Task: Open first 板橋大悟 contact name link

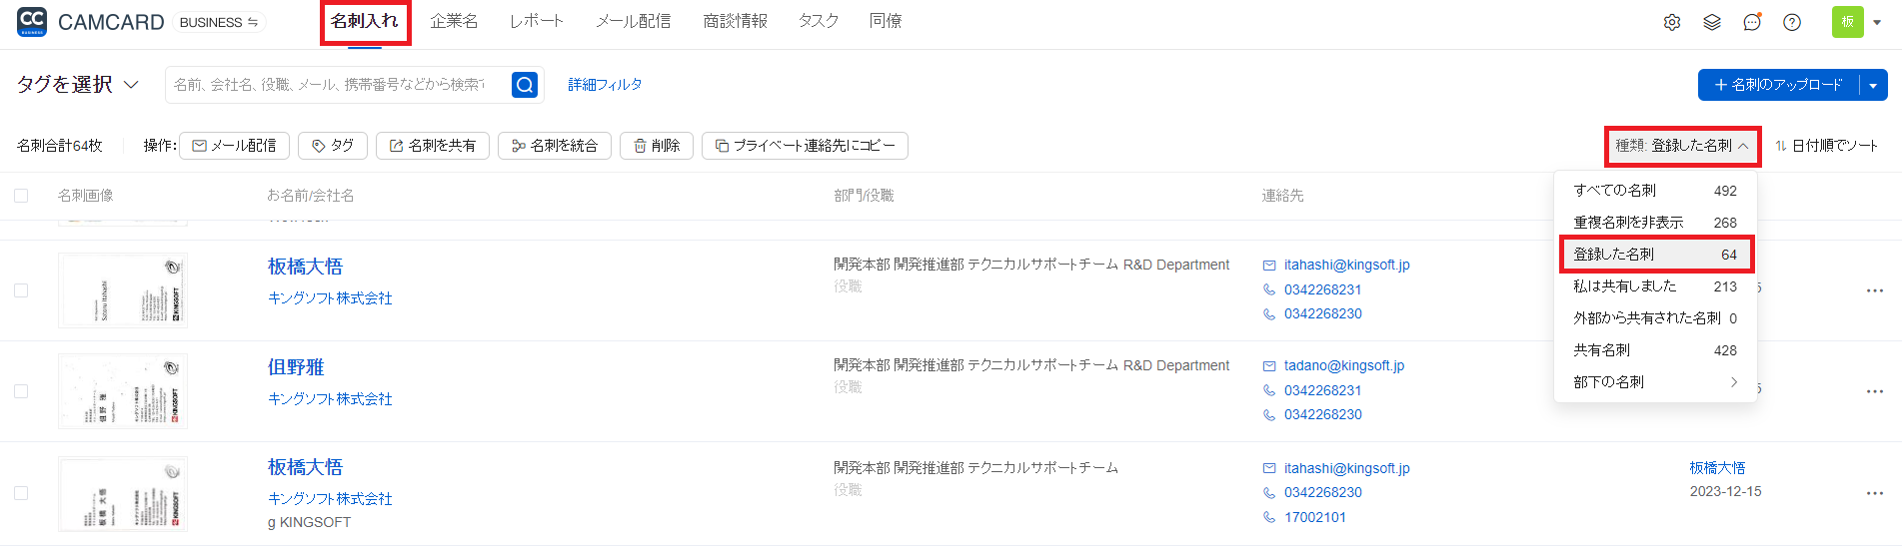Action: point(305,267)
